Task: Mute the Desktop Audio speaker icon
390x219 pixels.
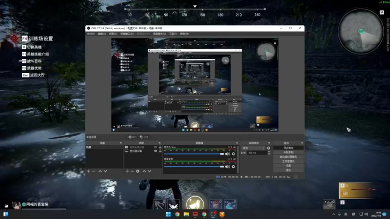Action: coord(227,166)
